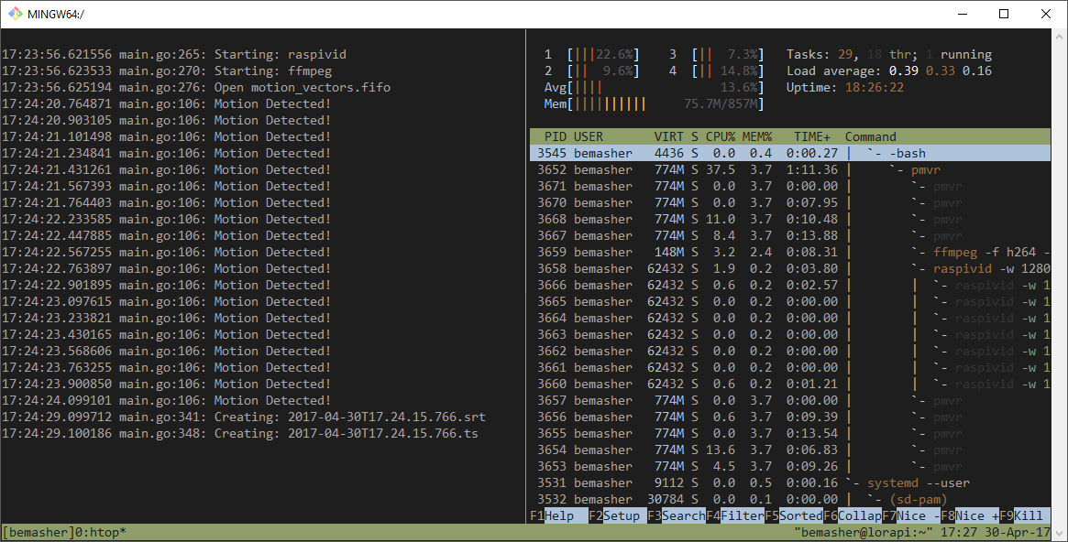The height and width of the screenshot is (542, 1068).
Task: Click log line Creating .srt file
Action: coord(244,417)
